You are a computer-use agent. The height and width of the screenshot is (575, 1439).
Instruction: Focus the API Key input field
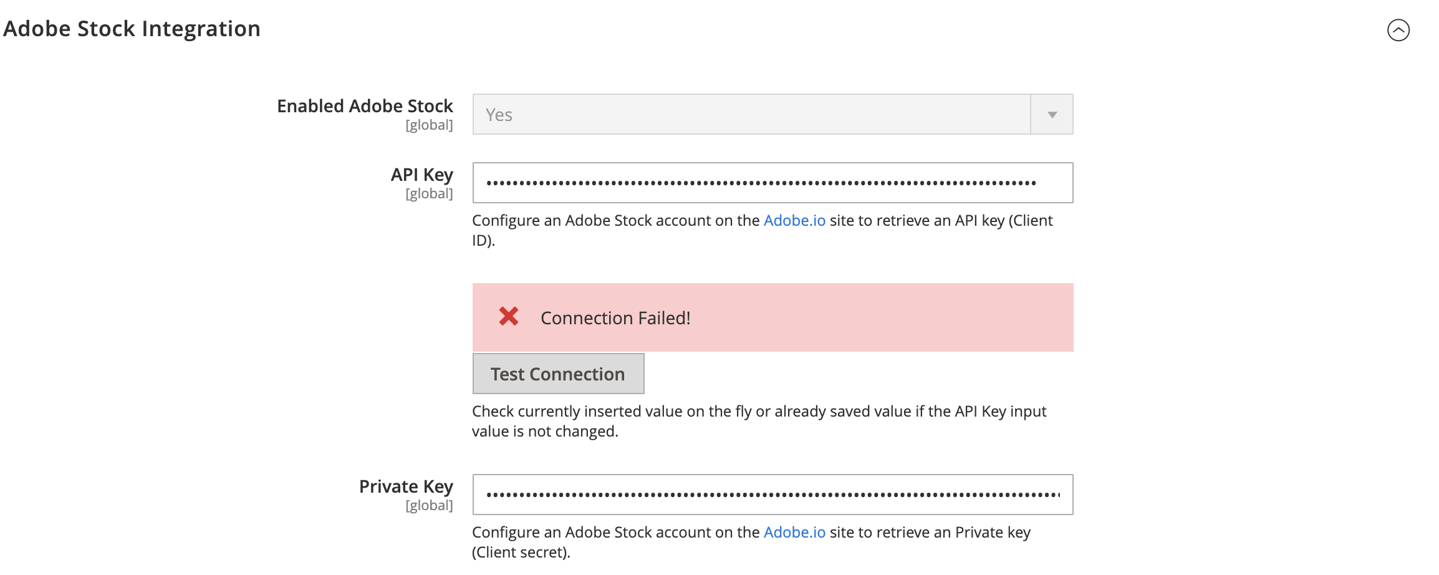772,183
